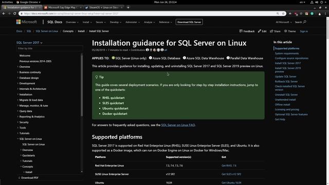The image size is (329, 185).
Task: Open a new browser tab with the plus icon
Action: 128,7
